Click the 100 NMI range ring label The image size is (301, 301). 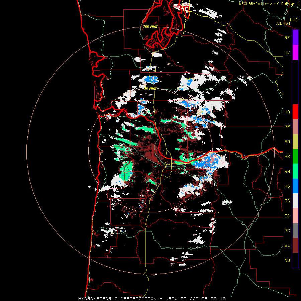click(x=150, y=26)
